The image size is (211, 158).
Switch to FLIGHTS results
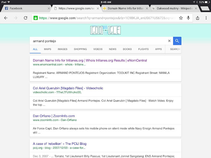(x=143, y=49)
